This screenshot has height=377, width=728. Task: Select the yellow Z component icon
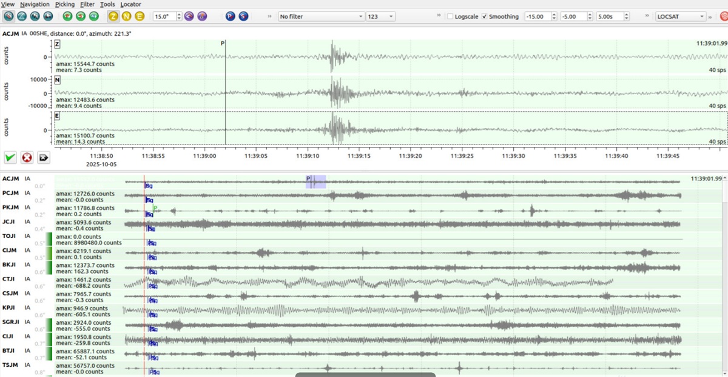(113, 16)
